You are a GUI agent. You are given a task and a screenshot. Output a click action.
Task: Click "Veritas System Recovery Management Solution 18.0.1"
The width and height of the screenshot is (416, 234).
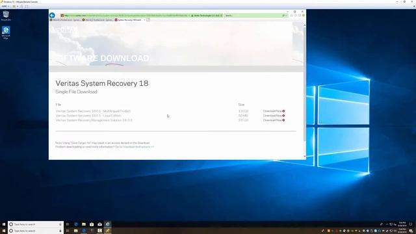[x=94, y=120]
